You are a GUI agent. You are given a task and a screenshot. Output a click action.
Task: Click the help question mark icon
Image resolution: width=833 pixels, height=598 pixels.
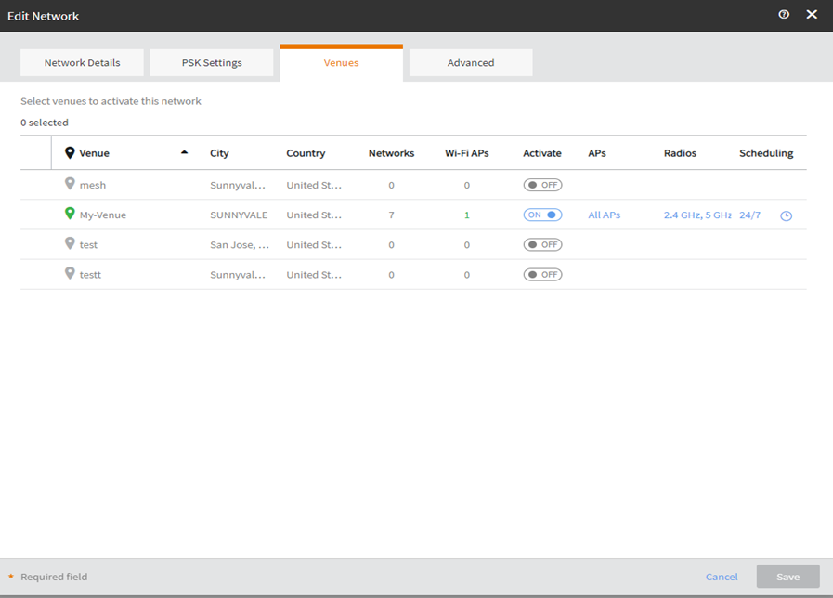click(x=784, y=15)
